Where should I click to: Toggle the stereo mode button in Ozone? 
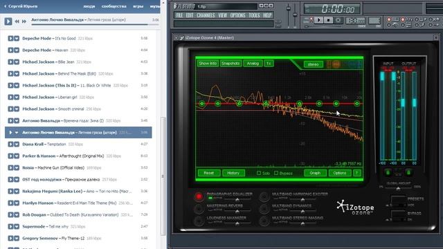point(313,64)
